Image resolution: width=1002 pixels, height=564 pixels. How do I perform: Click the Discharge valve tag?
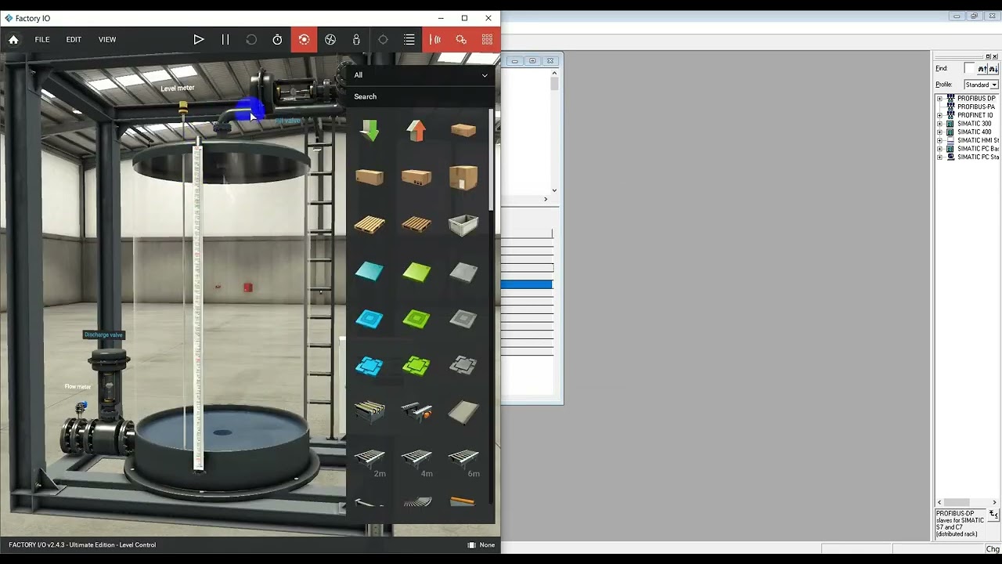point(104,334)
